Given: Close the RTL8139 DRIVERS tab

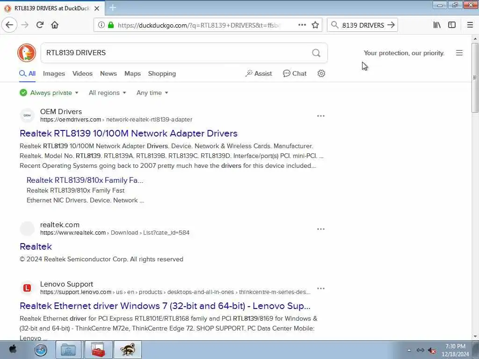Looking at the screenshot, I should click(97, 8).
